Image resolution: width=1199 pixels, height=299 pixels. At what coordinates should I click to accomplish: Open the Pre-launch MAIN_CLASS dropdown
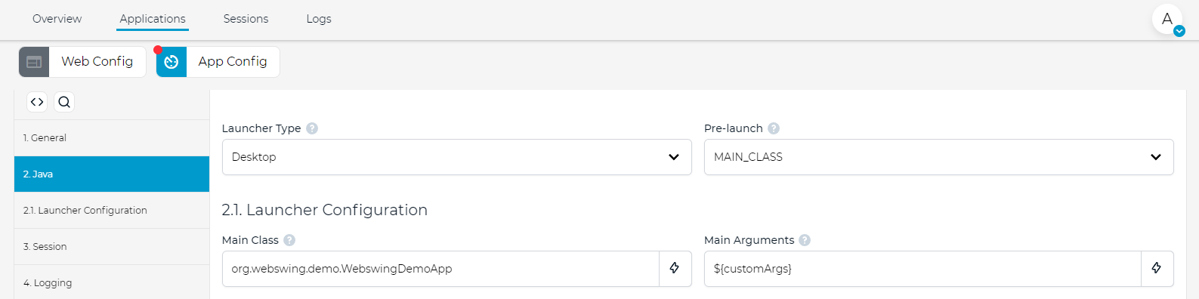939,157
